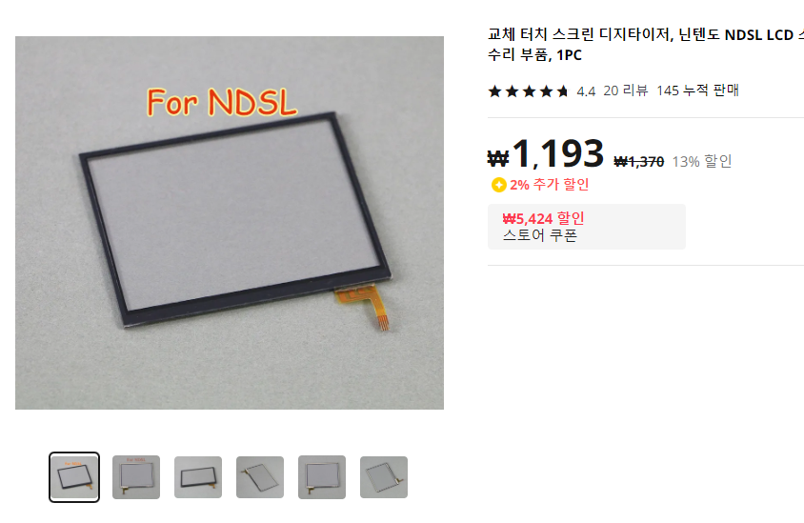The height and width of the screenshot is (523, 804).
Task: Show the third thumbnail with black frame
Action: coord(198,477)
